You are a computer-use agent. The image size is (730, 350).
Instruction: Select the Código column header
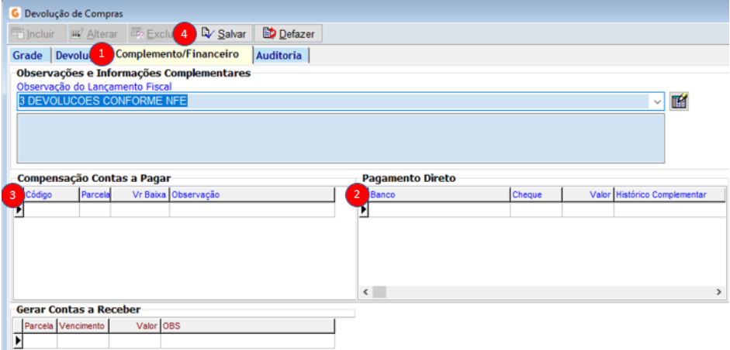(x=51, y=195)
